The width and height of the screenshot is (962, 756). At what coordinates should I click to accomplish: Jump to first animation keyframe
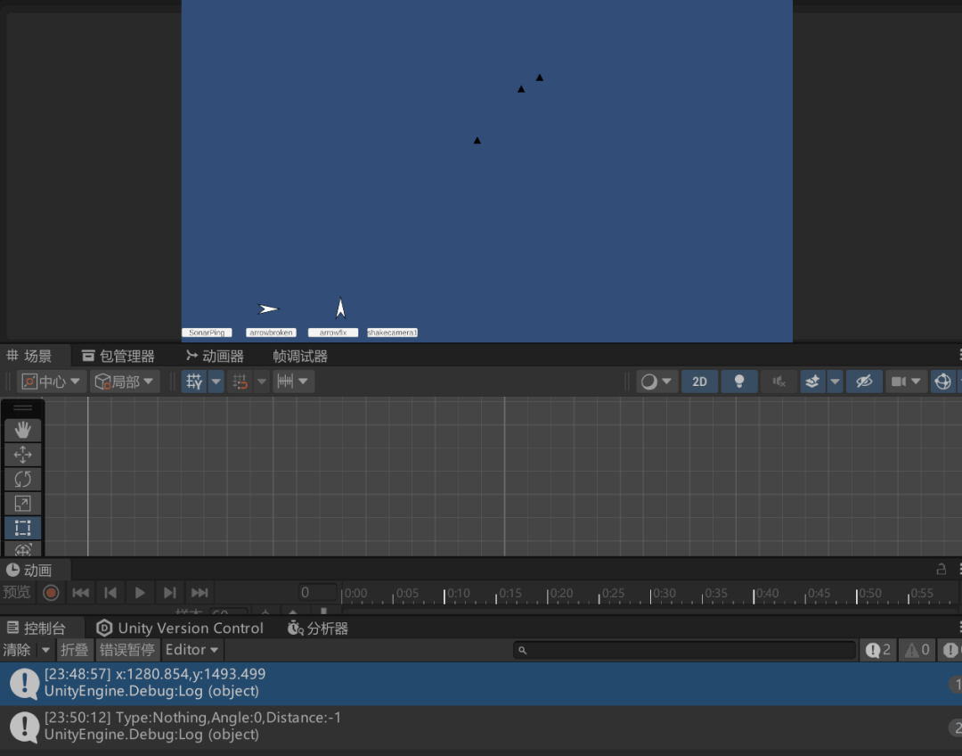point(80,593)
